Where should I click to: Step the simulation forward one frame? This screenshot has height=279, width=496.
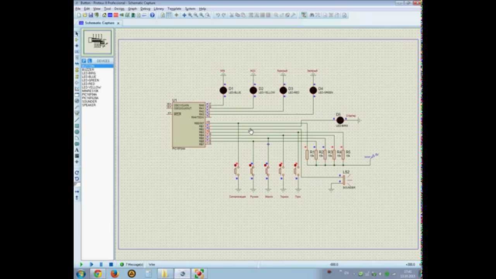pos(91,265)
